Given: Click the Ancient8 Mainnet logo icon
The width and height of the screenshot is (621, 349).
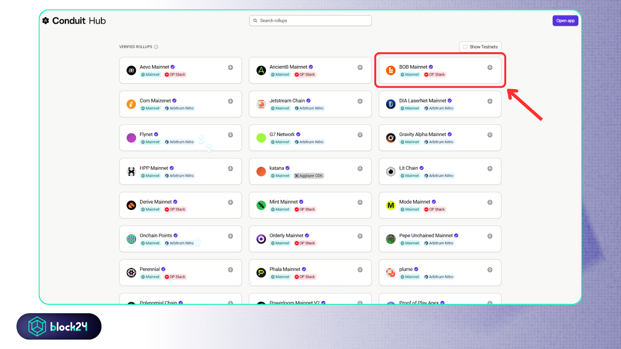Looking at the screenshot, I should click(261, 71).
